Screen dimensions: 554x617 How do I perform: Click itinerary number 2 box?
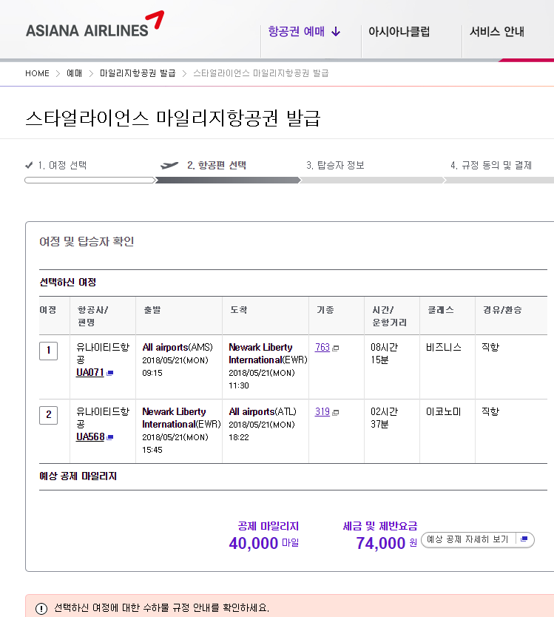click(48, 415)
